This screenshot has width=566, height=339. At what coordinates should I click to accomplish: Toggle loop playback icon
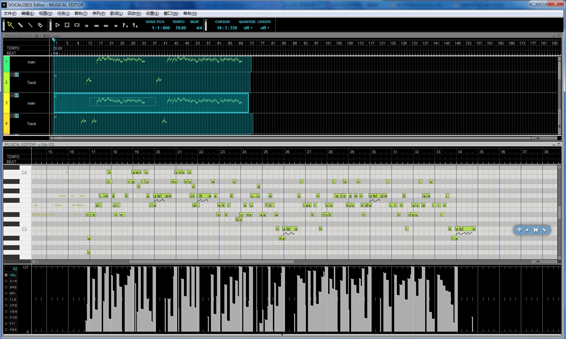tap(77, 25)
